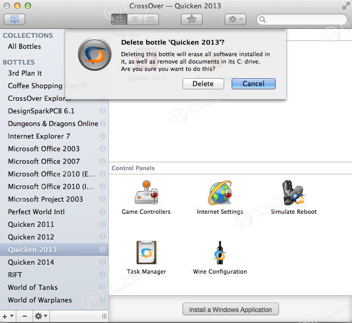
Task: Click the minus remove bottle button
Action: coord(25,316)
